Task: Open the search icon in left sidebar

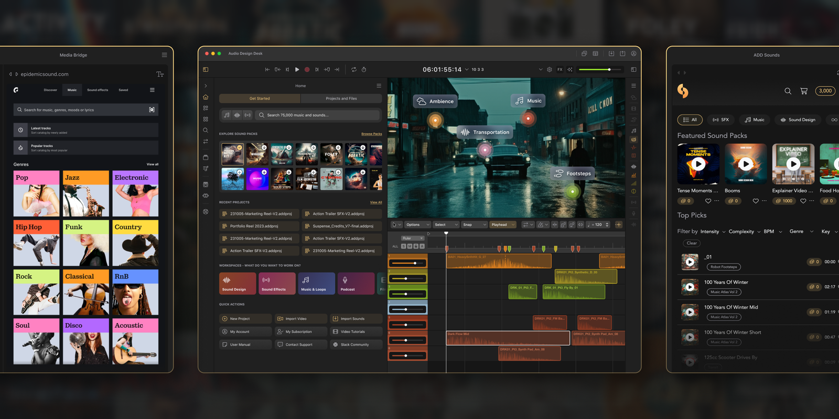Action: coord(206,130)
